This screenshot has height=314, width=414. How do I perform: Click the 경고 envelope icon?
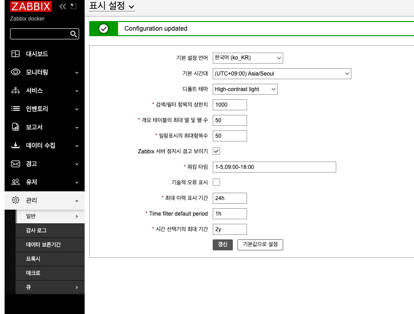15,164
